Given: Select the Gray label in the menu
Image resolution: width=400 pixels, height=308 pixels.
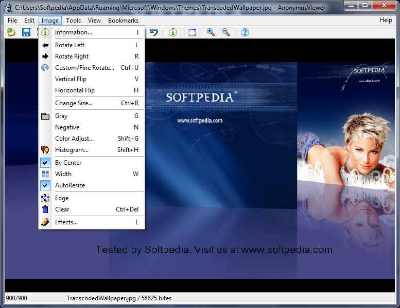Looking at the screenshot, I should click(61, 116).
